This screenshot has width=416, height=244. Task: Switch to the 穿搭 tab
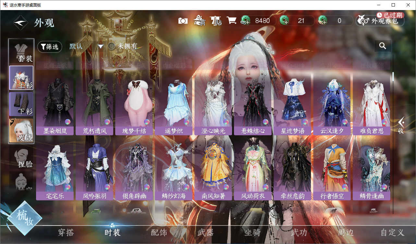[x=66, y=232]
